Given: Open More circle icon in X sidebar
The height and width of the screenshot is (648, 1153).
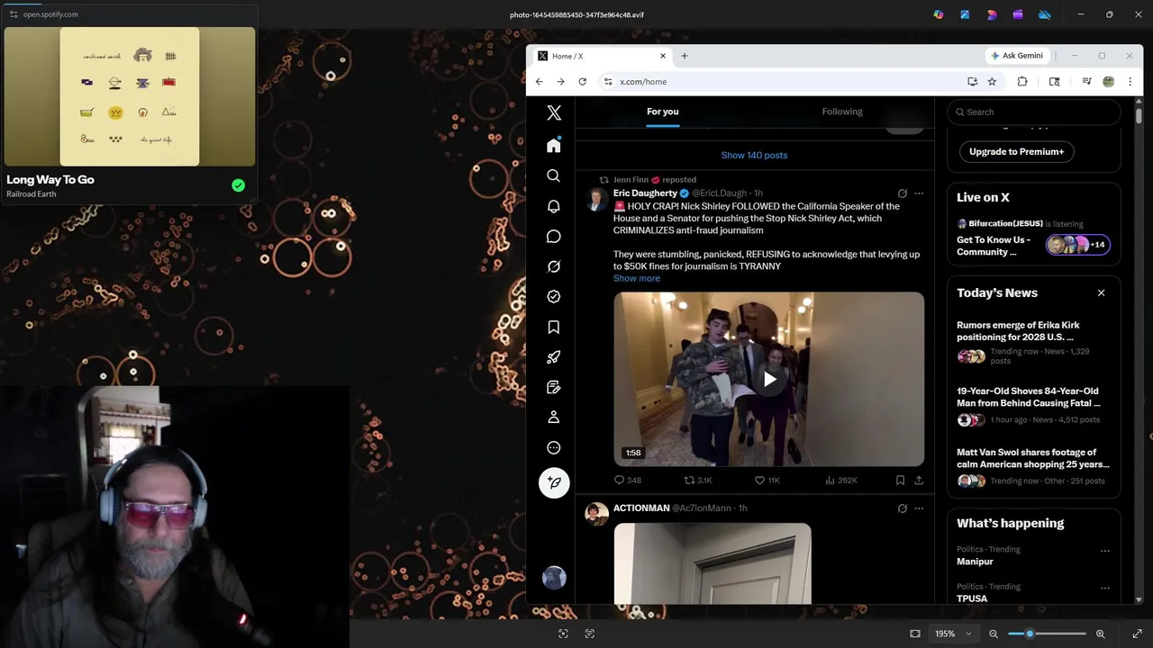Looking at the screenshot, I should pyautogui.click(x=554, y=447).
